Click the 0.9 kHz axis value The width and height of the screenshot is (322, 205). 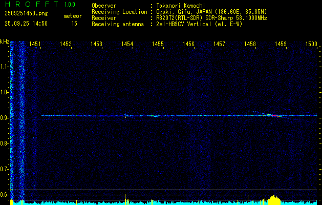pos(4,118)
